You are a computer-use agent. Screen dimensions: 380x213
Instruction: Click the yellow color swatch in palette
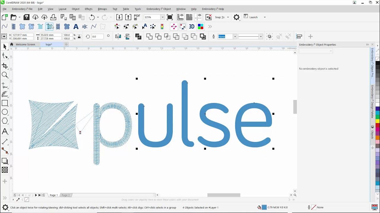click(378, 121)
